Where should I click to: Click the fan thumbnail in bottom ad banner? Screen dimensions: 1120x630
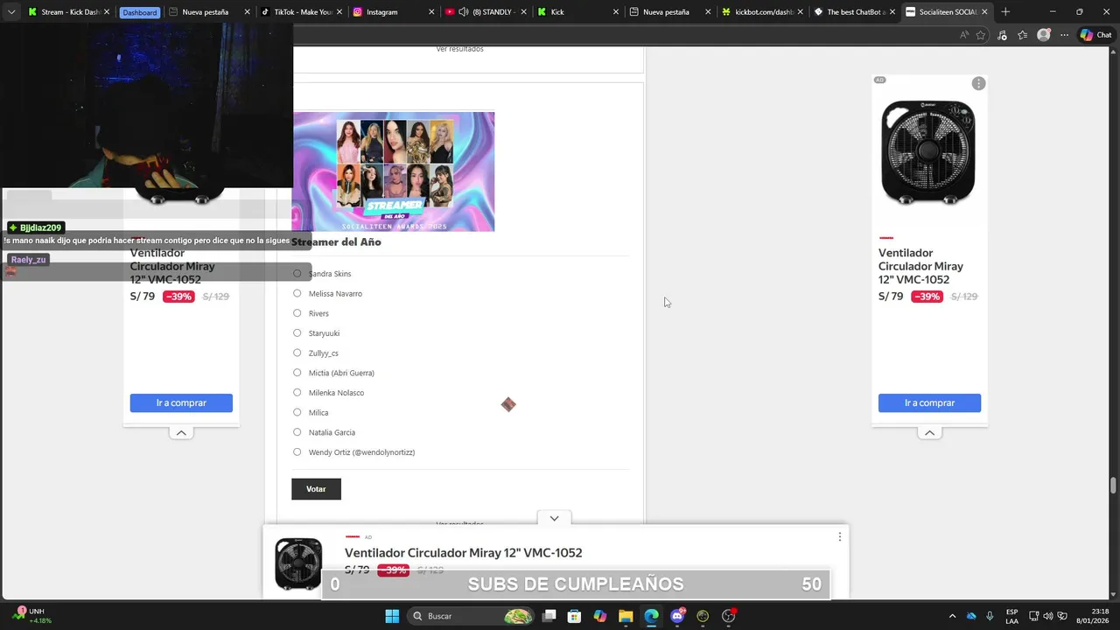pyautogui.click(x=298, y=563)
